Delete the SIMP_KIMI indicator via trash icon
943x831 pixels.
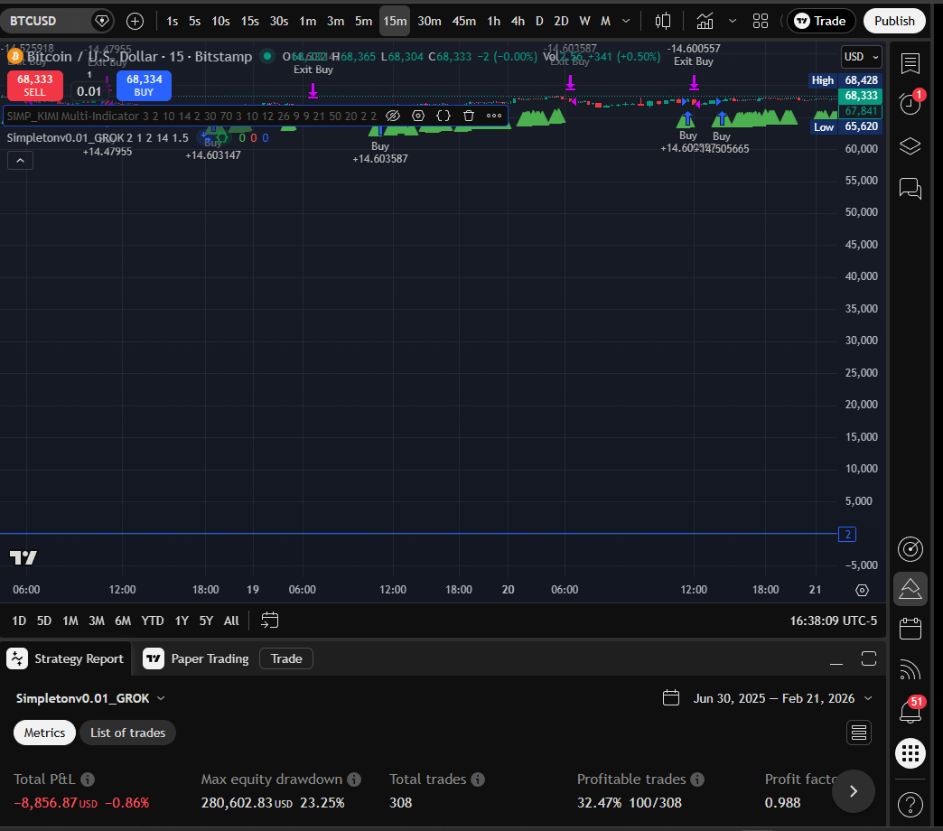pyautogui.click(x=468, y=116)
